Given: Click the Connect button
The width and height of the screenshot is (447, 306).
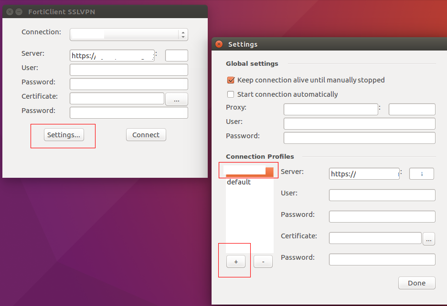Looking at the screenshot, I should 146,134.
